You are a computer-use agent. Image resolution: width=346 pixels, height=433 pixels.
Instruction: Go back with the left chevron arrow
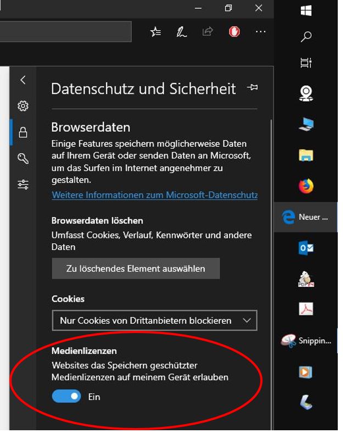[x=23, y=80]
